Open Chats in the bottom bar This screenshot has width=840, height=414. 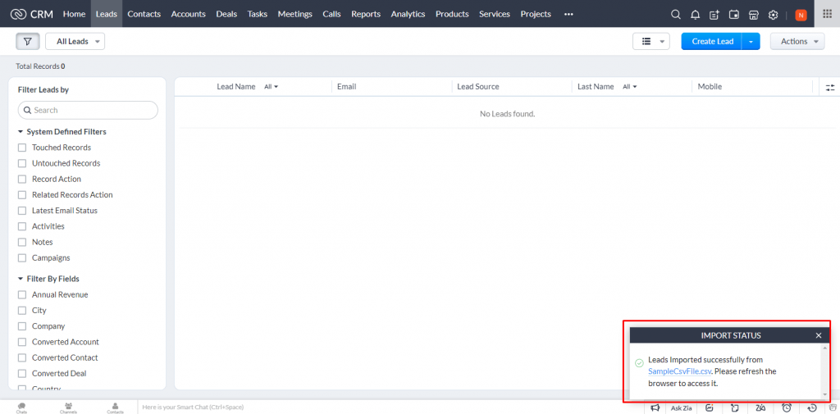(x=21, y=407)
